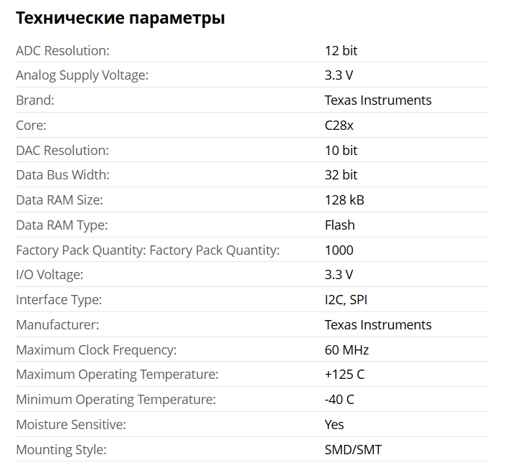Click the 'Interface Type:' label

pyautogui.click(x=59, y=300)
